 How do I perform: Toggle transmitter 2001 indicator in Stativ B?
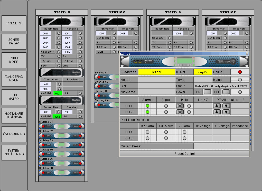click(x=59, y=33)
